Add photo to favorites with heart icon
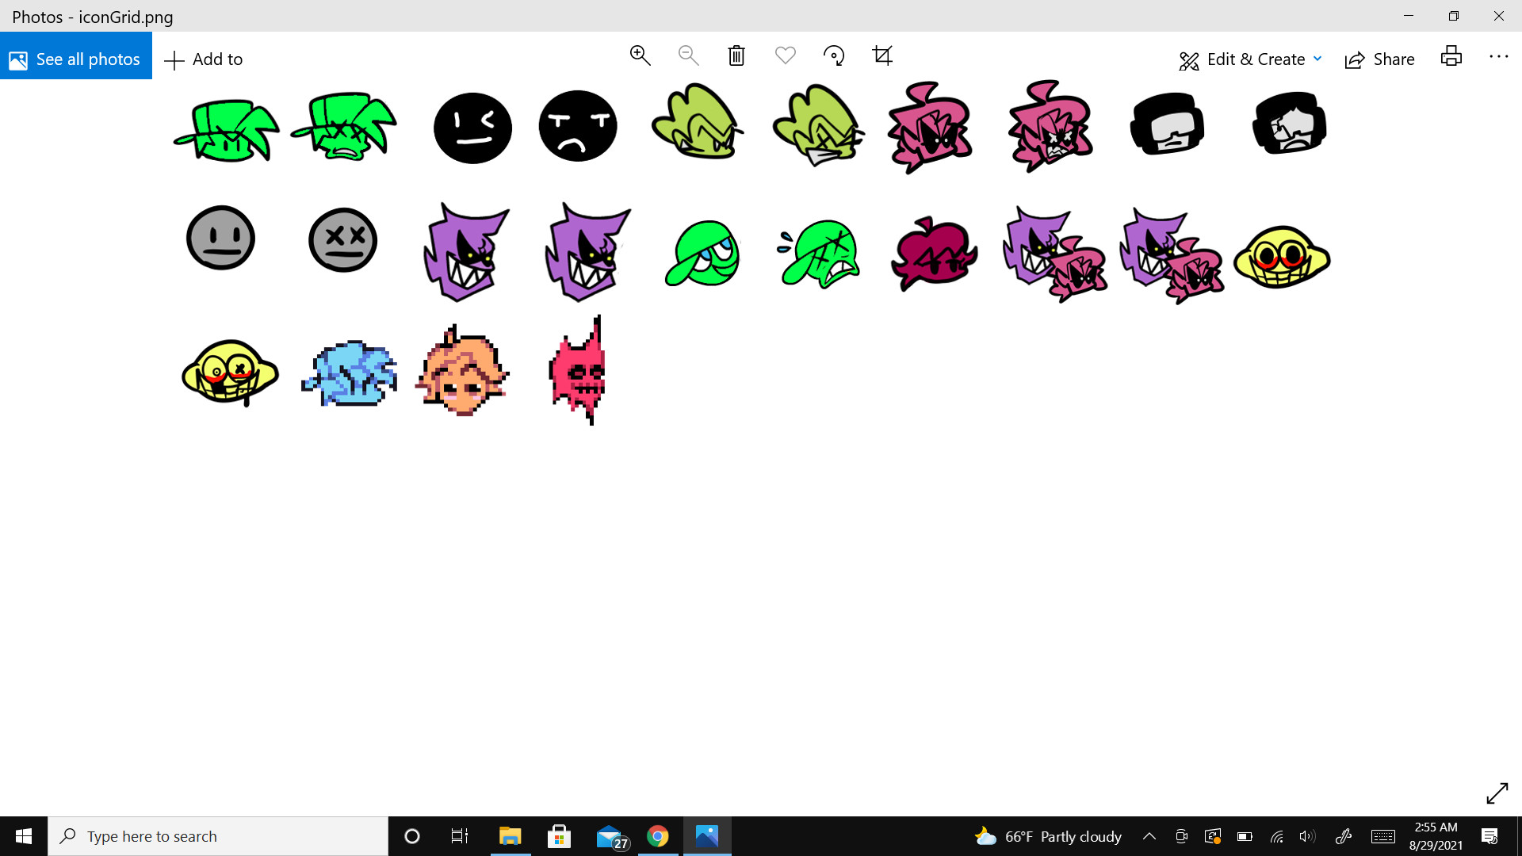Viewport: 1522px width, 856px height. (x=785, y=55)
